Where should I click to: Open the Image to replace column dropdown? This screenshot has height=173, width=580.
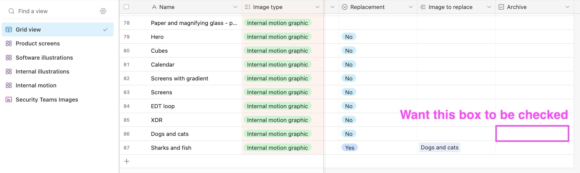[489, 7]
